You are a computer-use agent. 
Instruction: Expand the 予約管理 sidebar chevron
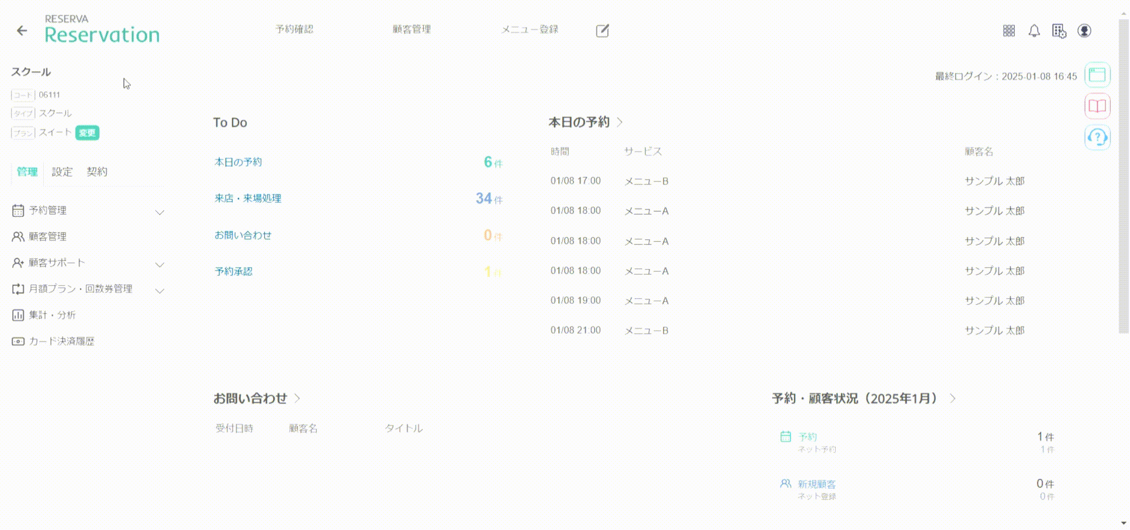160,212
